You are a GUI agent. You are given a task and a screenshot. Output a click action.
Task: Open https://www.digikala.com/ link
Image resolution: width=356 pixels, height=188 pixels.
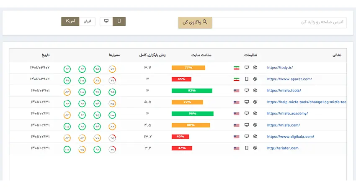[x=291, y=137]
